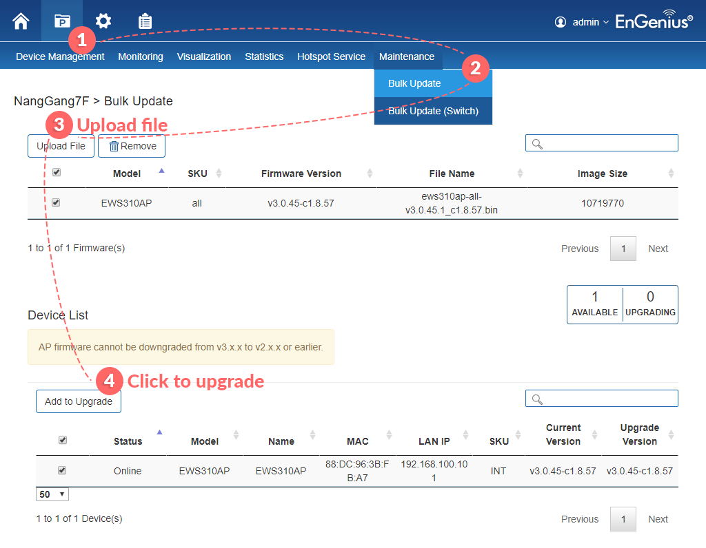This screenshot has height=548, width=706.
Task: Sort firmware table by File Name
Action: pos(452,173)
